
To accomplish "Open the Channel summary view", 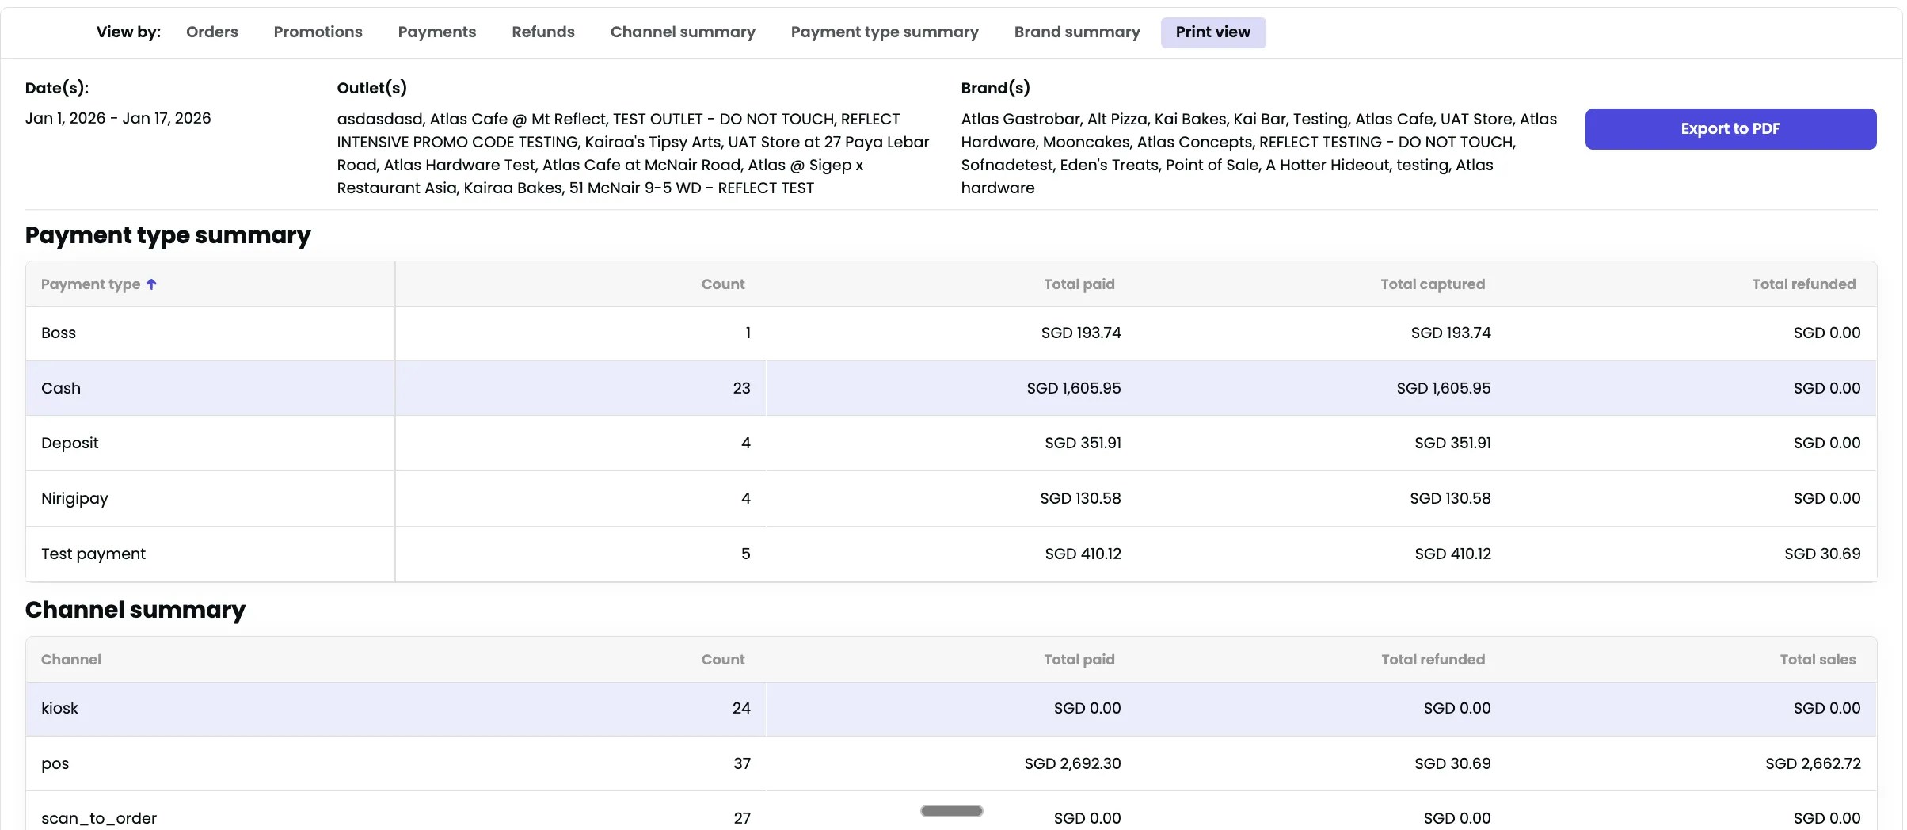I will tap(683, 32).
